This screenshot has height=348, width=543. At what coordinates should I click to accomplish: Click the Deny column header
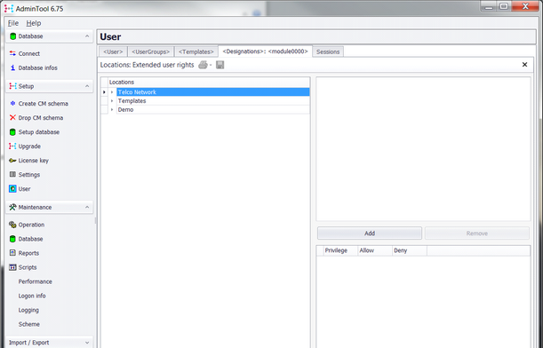click(410, 250)
